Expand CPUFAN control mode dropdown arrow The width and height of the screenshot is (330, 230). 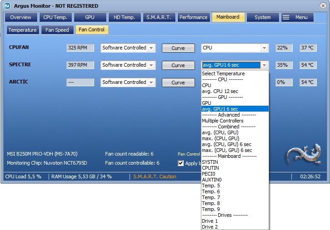[x=151, y=48]
